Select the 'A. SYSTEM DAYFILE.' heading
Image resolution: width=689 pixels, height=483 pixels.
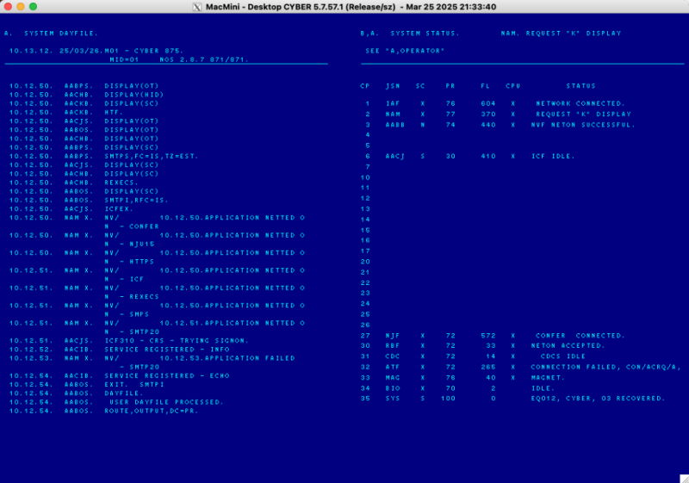51,34
